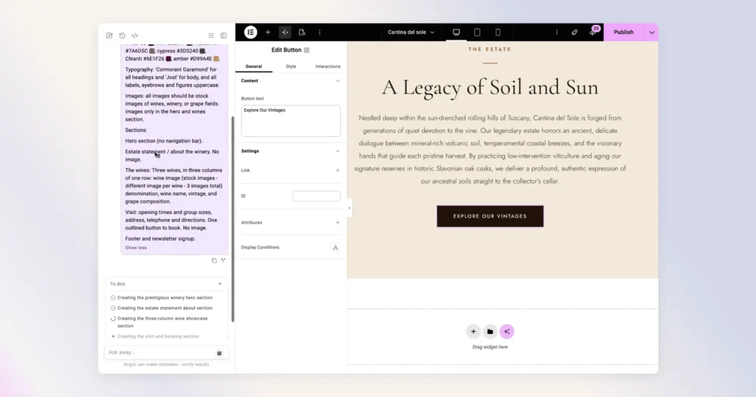Viewport: 756px width, 397px height.
Task: Collapse the To do's list
Action: click(x=220, y=284)
